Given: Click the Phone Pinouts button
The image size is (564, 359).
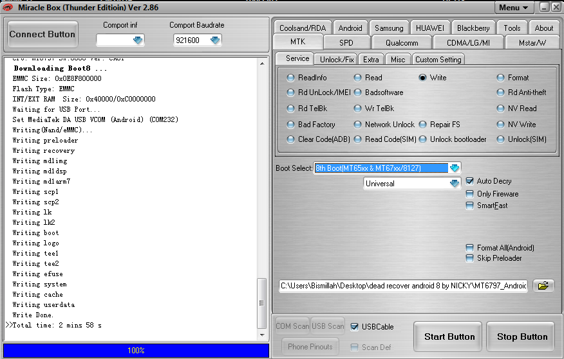Looking at the screenshot, I should 310,346.
